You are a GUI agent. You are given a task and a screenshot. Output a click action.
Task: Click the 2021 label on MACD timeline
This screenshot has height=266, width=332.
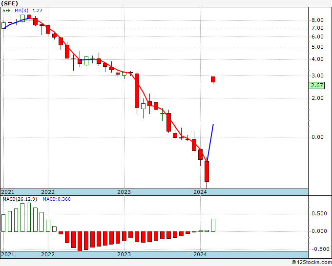[8, 254]
